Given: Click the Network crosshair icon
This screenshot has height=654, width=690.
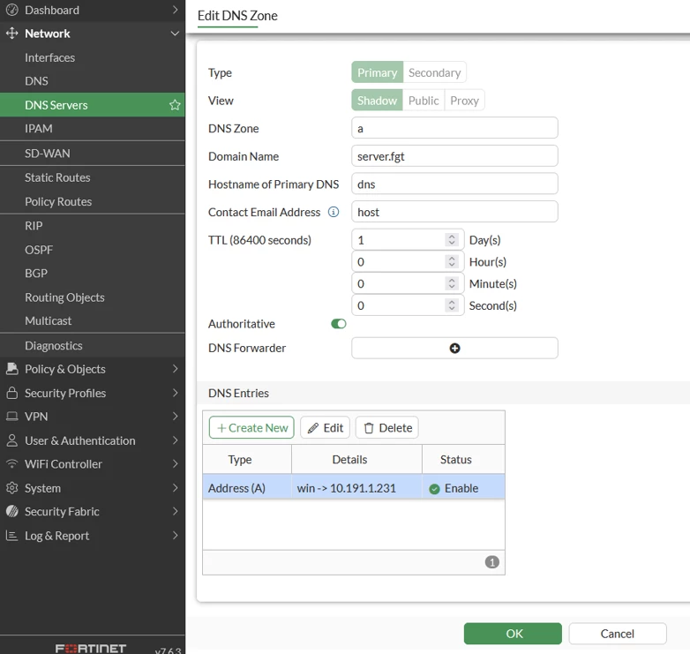Looking at the screenshot, I should point(11,33).
